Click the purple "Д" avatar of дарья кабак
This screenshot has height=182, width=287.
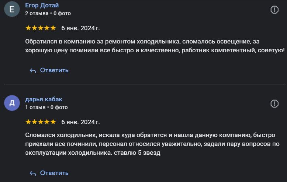[12, 103]
